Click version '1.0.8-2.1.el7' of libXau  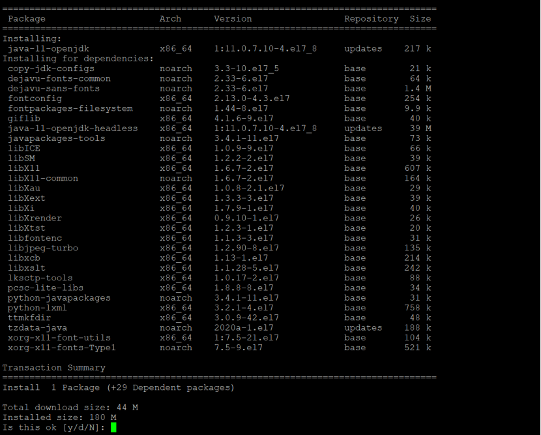(x=249, y=188)
